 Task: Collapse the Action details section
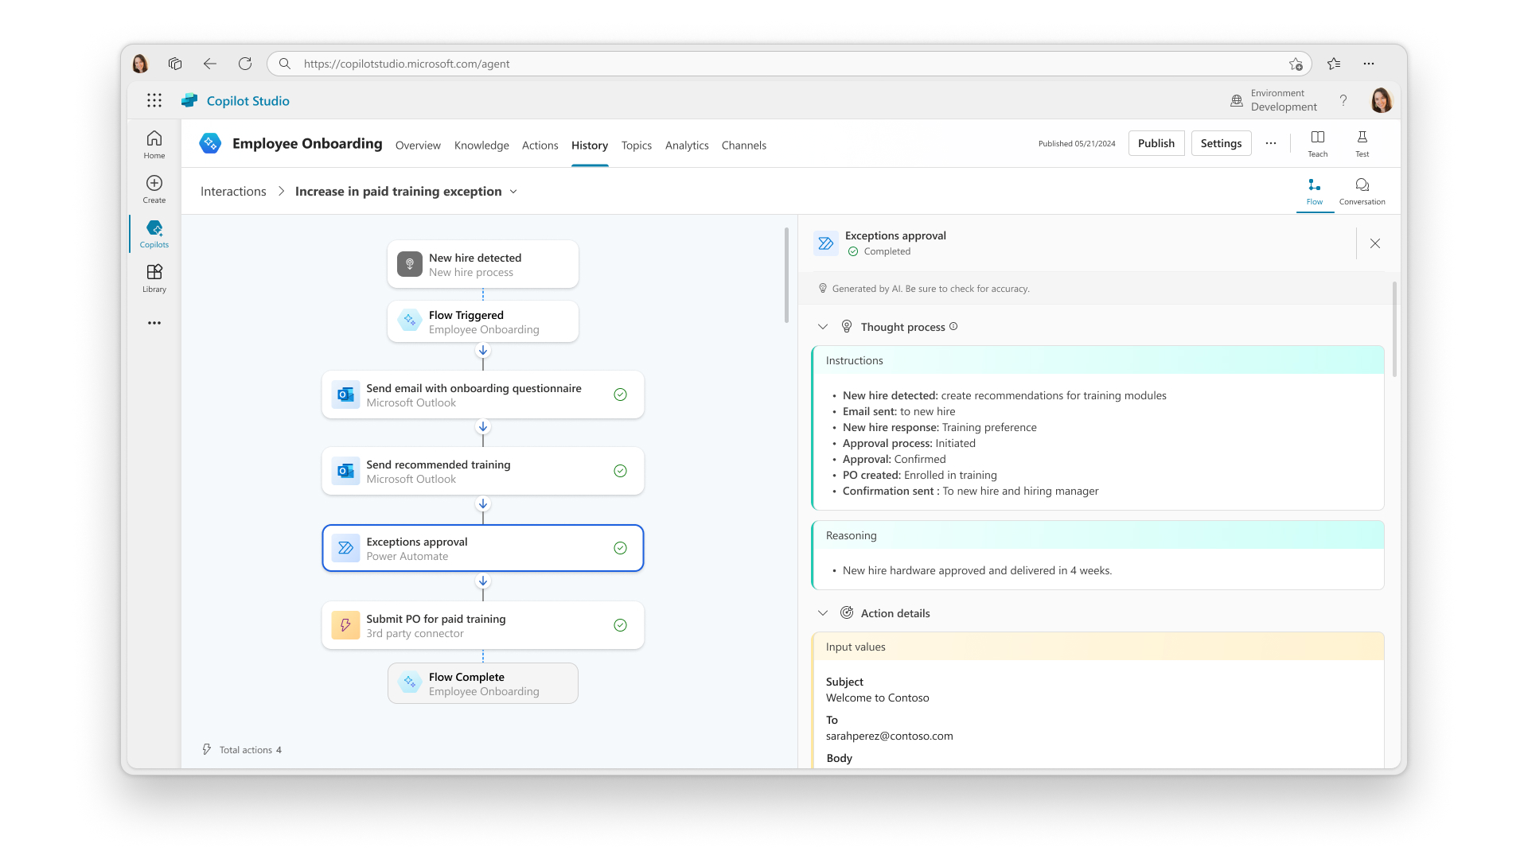823,612
